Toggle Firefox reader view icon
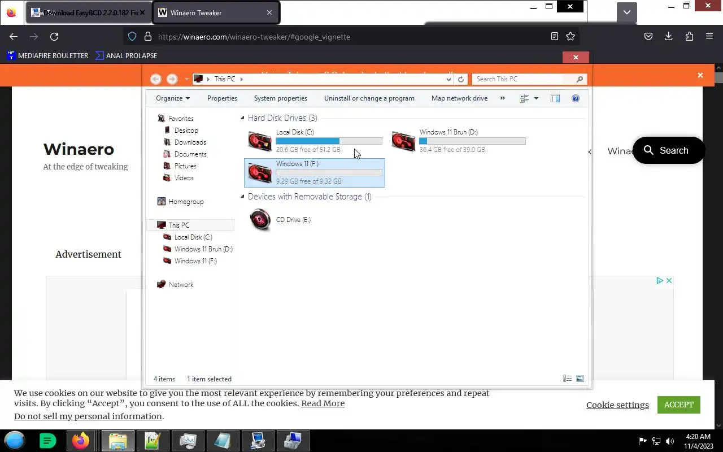 coord(555,36)
